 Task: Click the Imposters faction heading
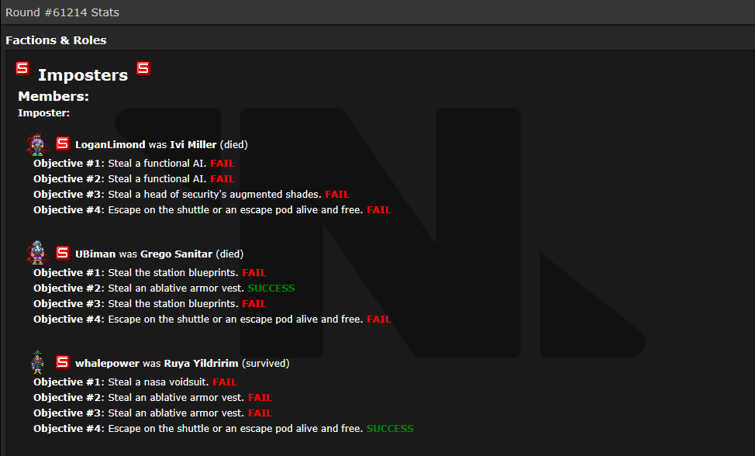pos(83,75)
